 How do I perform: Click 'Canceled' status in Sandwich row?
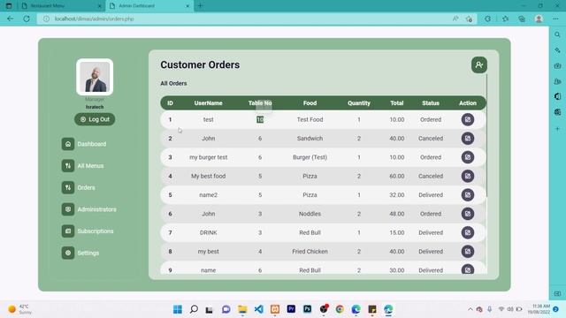click(x=431, y=139)
